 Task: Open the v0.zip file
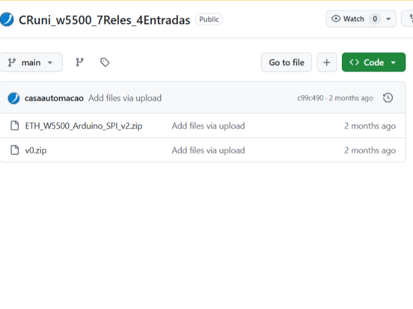[x=36, y=150]
